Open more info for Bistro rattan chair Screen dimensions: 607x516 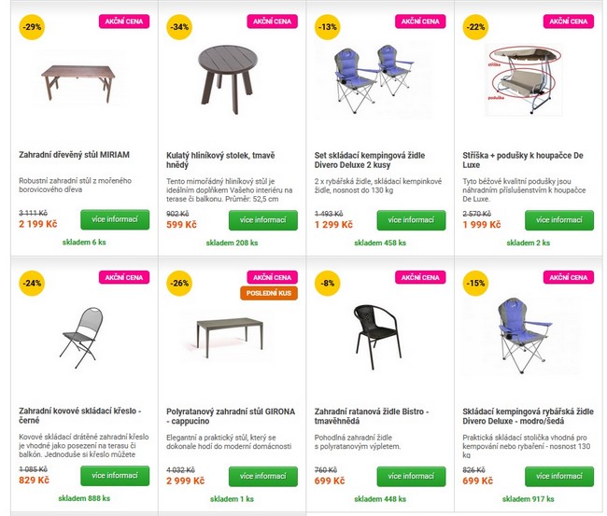point(411,476)
